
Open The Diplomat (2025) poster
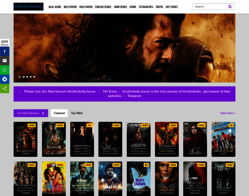pyautogui.click(x=82, y=179)
